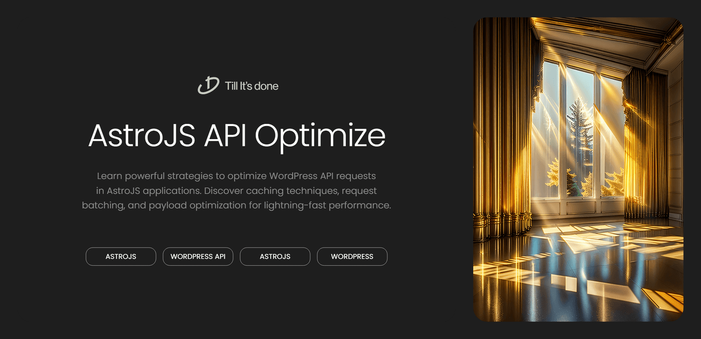Screen dimensions: 701x339
Task: Click the 'Till It's done' wordmark text
Action: point(251,86)
